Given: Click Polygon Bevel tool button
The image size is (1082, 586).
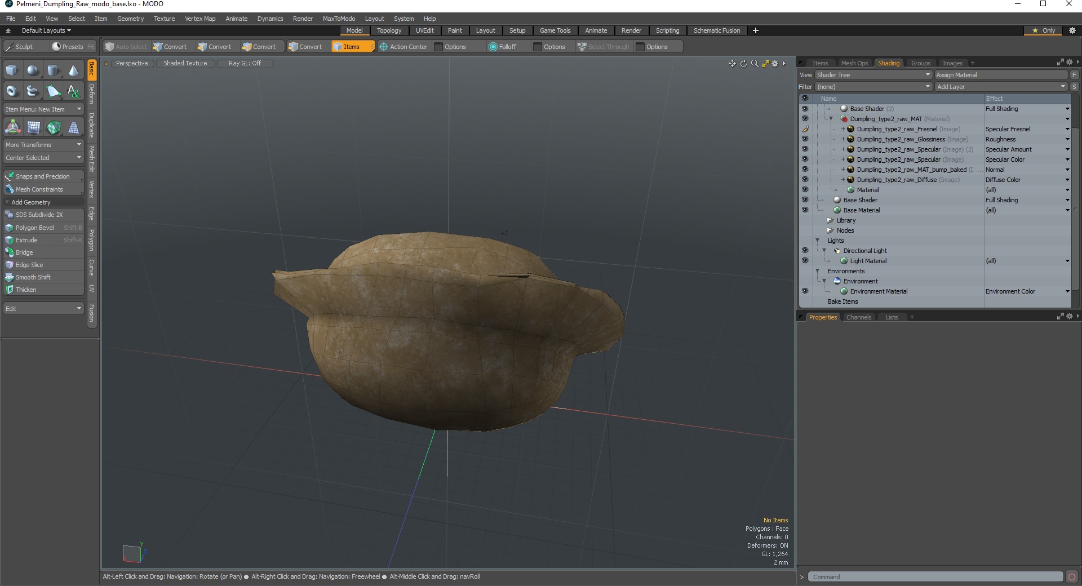Looking at the screenshot, I should click(x=43, y=228).
